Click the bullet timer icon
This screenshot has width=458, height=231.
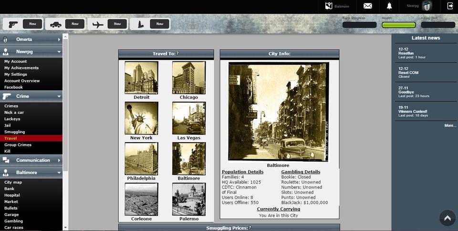[x=140, y=24]
